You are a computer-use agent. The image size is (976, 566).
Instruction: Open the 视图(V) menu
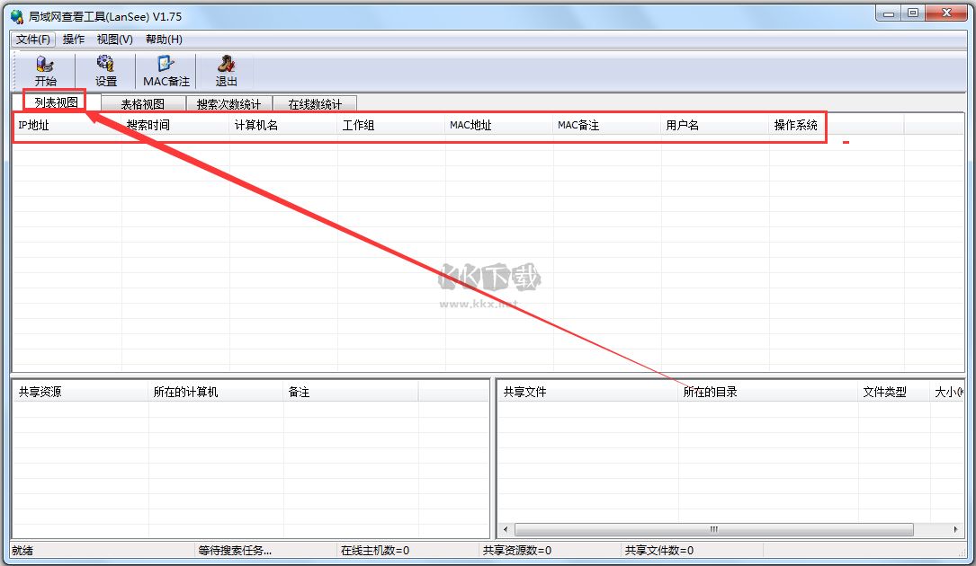coord(113,40)
